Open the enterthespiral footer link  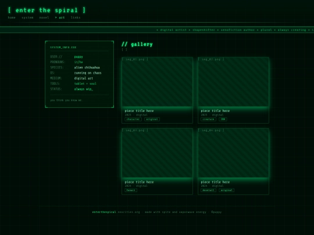[104, 212]
